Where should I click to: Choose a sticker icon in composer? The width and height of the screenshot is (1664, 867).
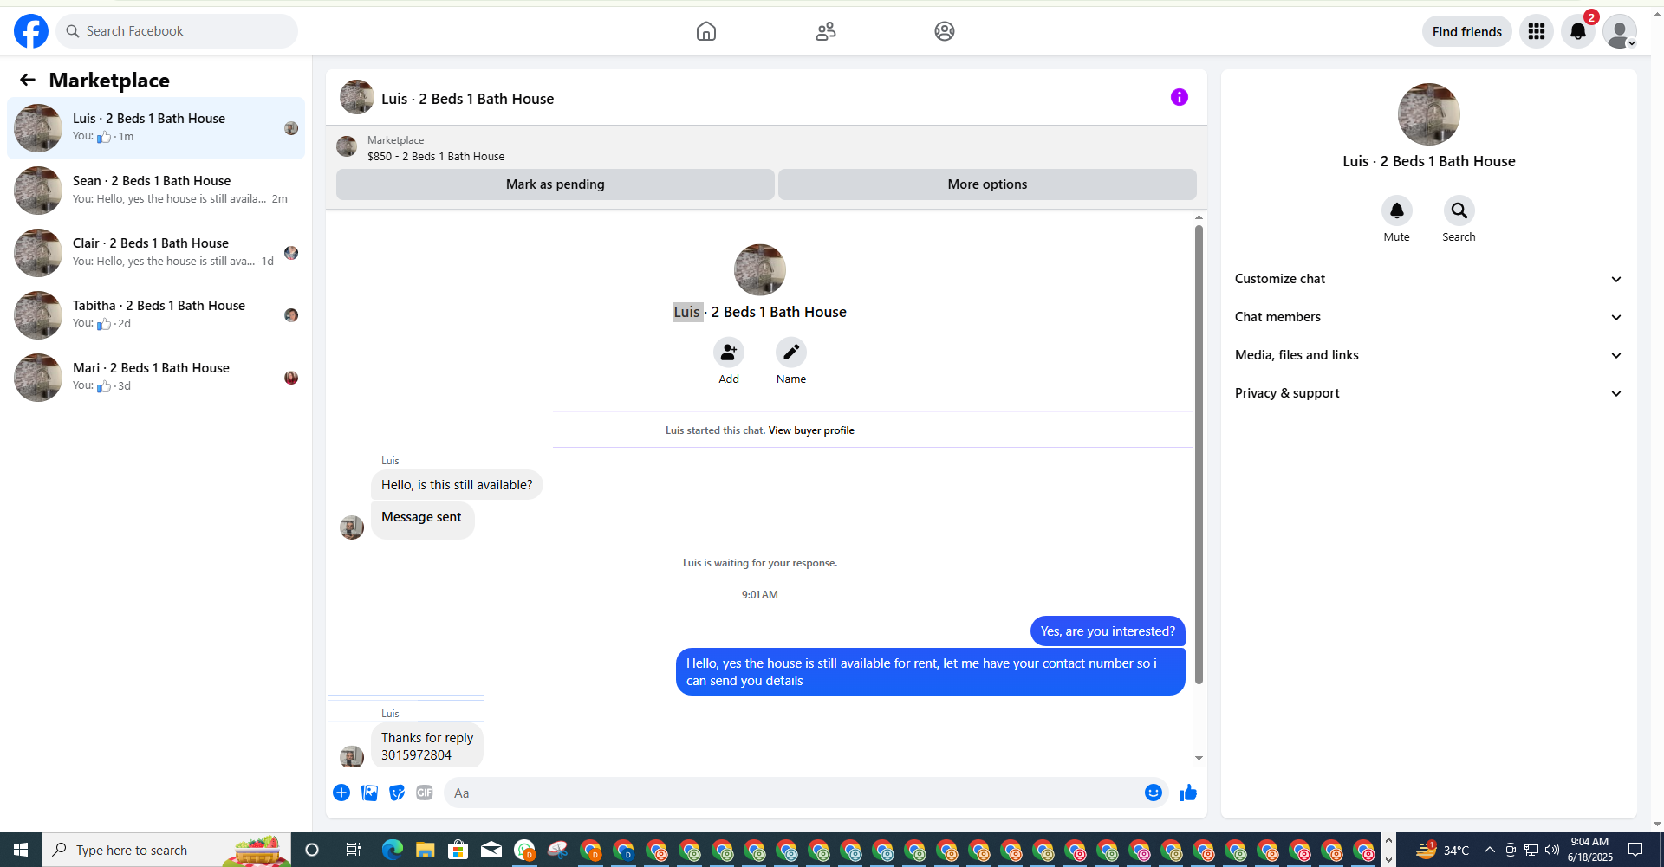pyautogui.click(x=397, y=793)
